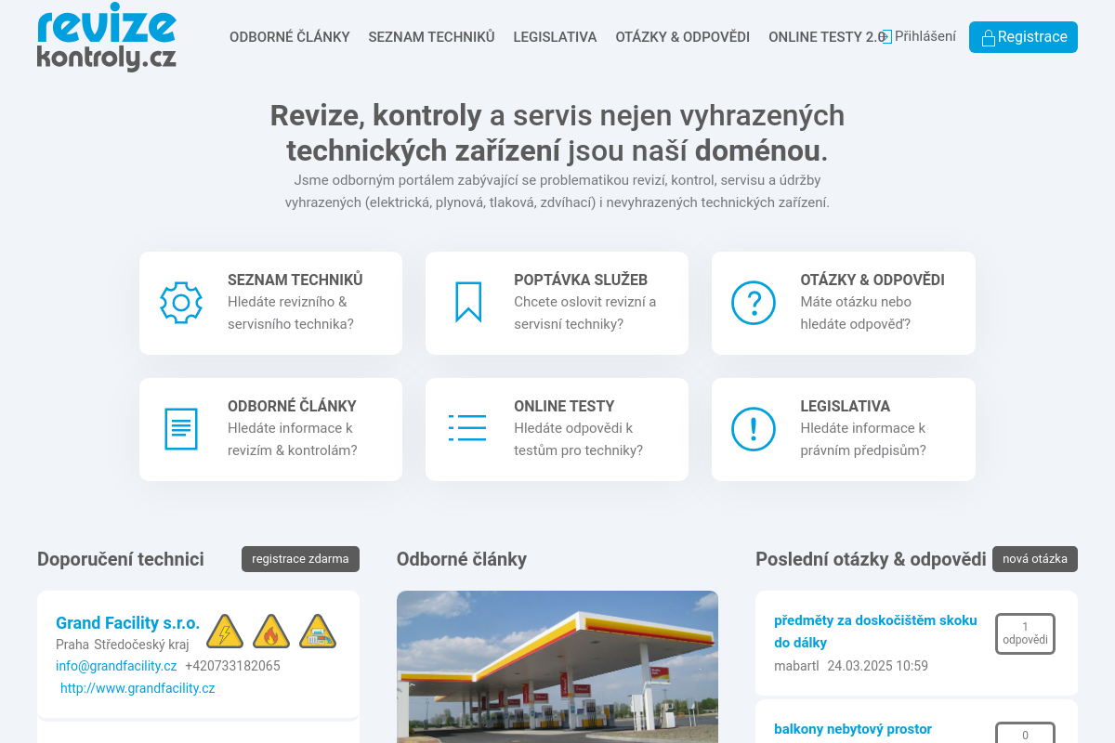This screenshot has height=743, width=1115.
Task: Click the ODBORNÉ ČLÁNKY card title
Action: [x=292, y=406]
